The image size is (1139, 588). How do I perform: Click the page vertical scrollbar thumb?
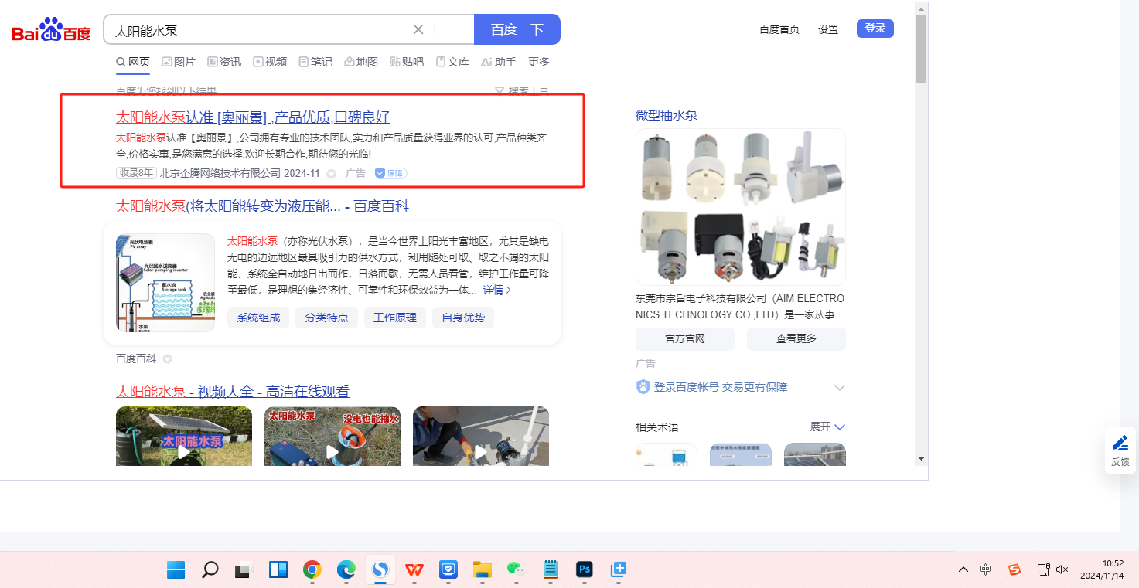tap(921, 49)
